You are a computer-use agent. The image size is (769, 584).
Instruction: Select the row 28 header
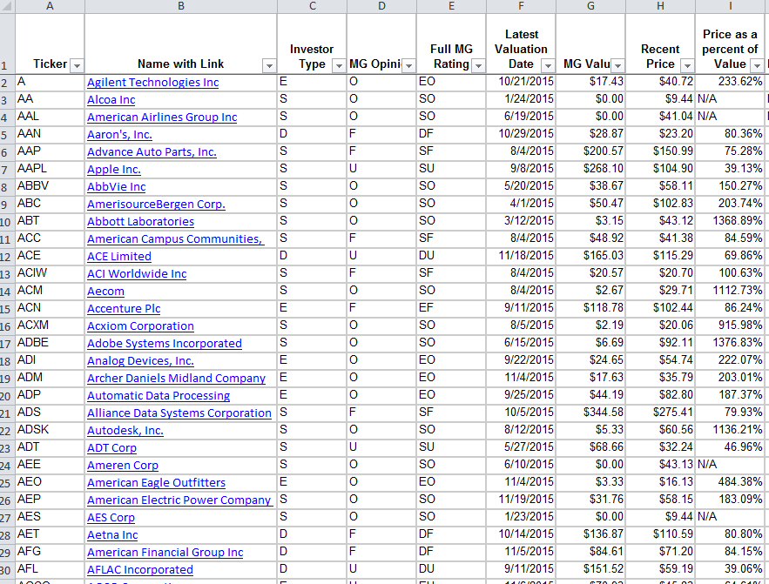(x=7, y=534)
